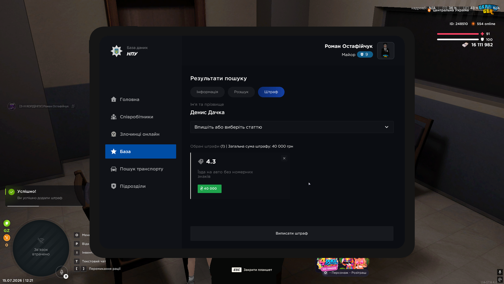The width and height of the screenshot is (504, 284).
Task: Expand the dropdown chevron arrow
Action: (387, 127)
